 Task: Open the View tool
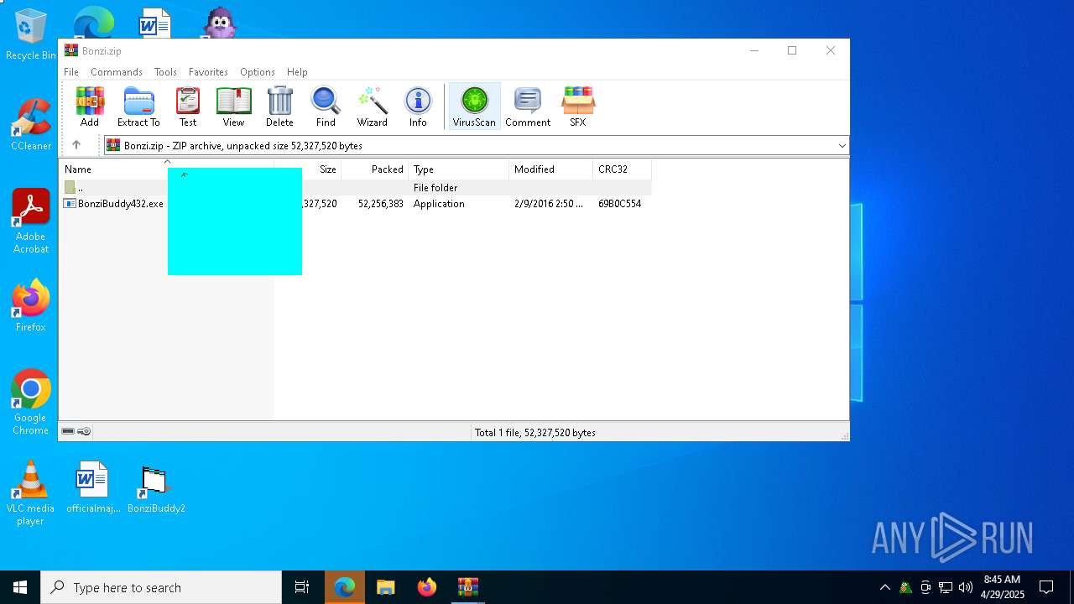[x=233, y=107]
